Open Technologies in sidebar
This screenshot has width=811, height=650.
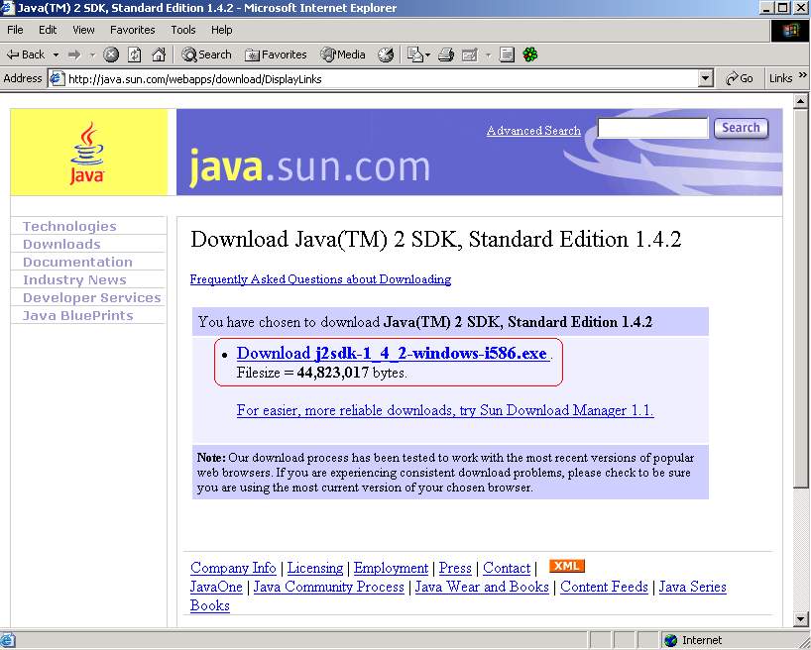(x=69, y=226)
